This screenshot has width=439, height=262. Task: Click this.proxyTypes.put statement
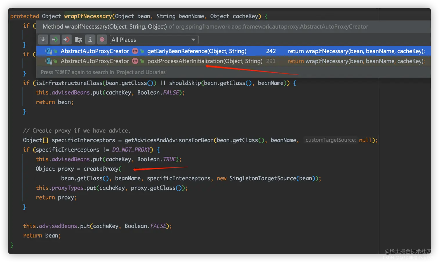[111, 188]
